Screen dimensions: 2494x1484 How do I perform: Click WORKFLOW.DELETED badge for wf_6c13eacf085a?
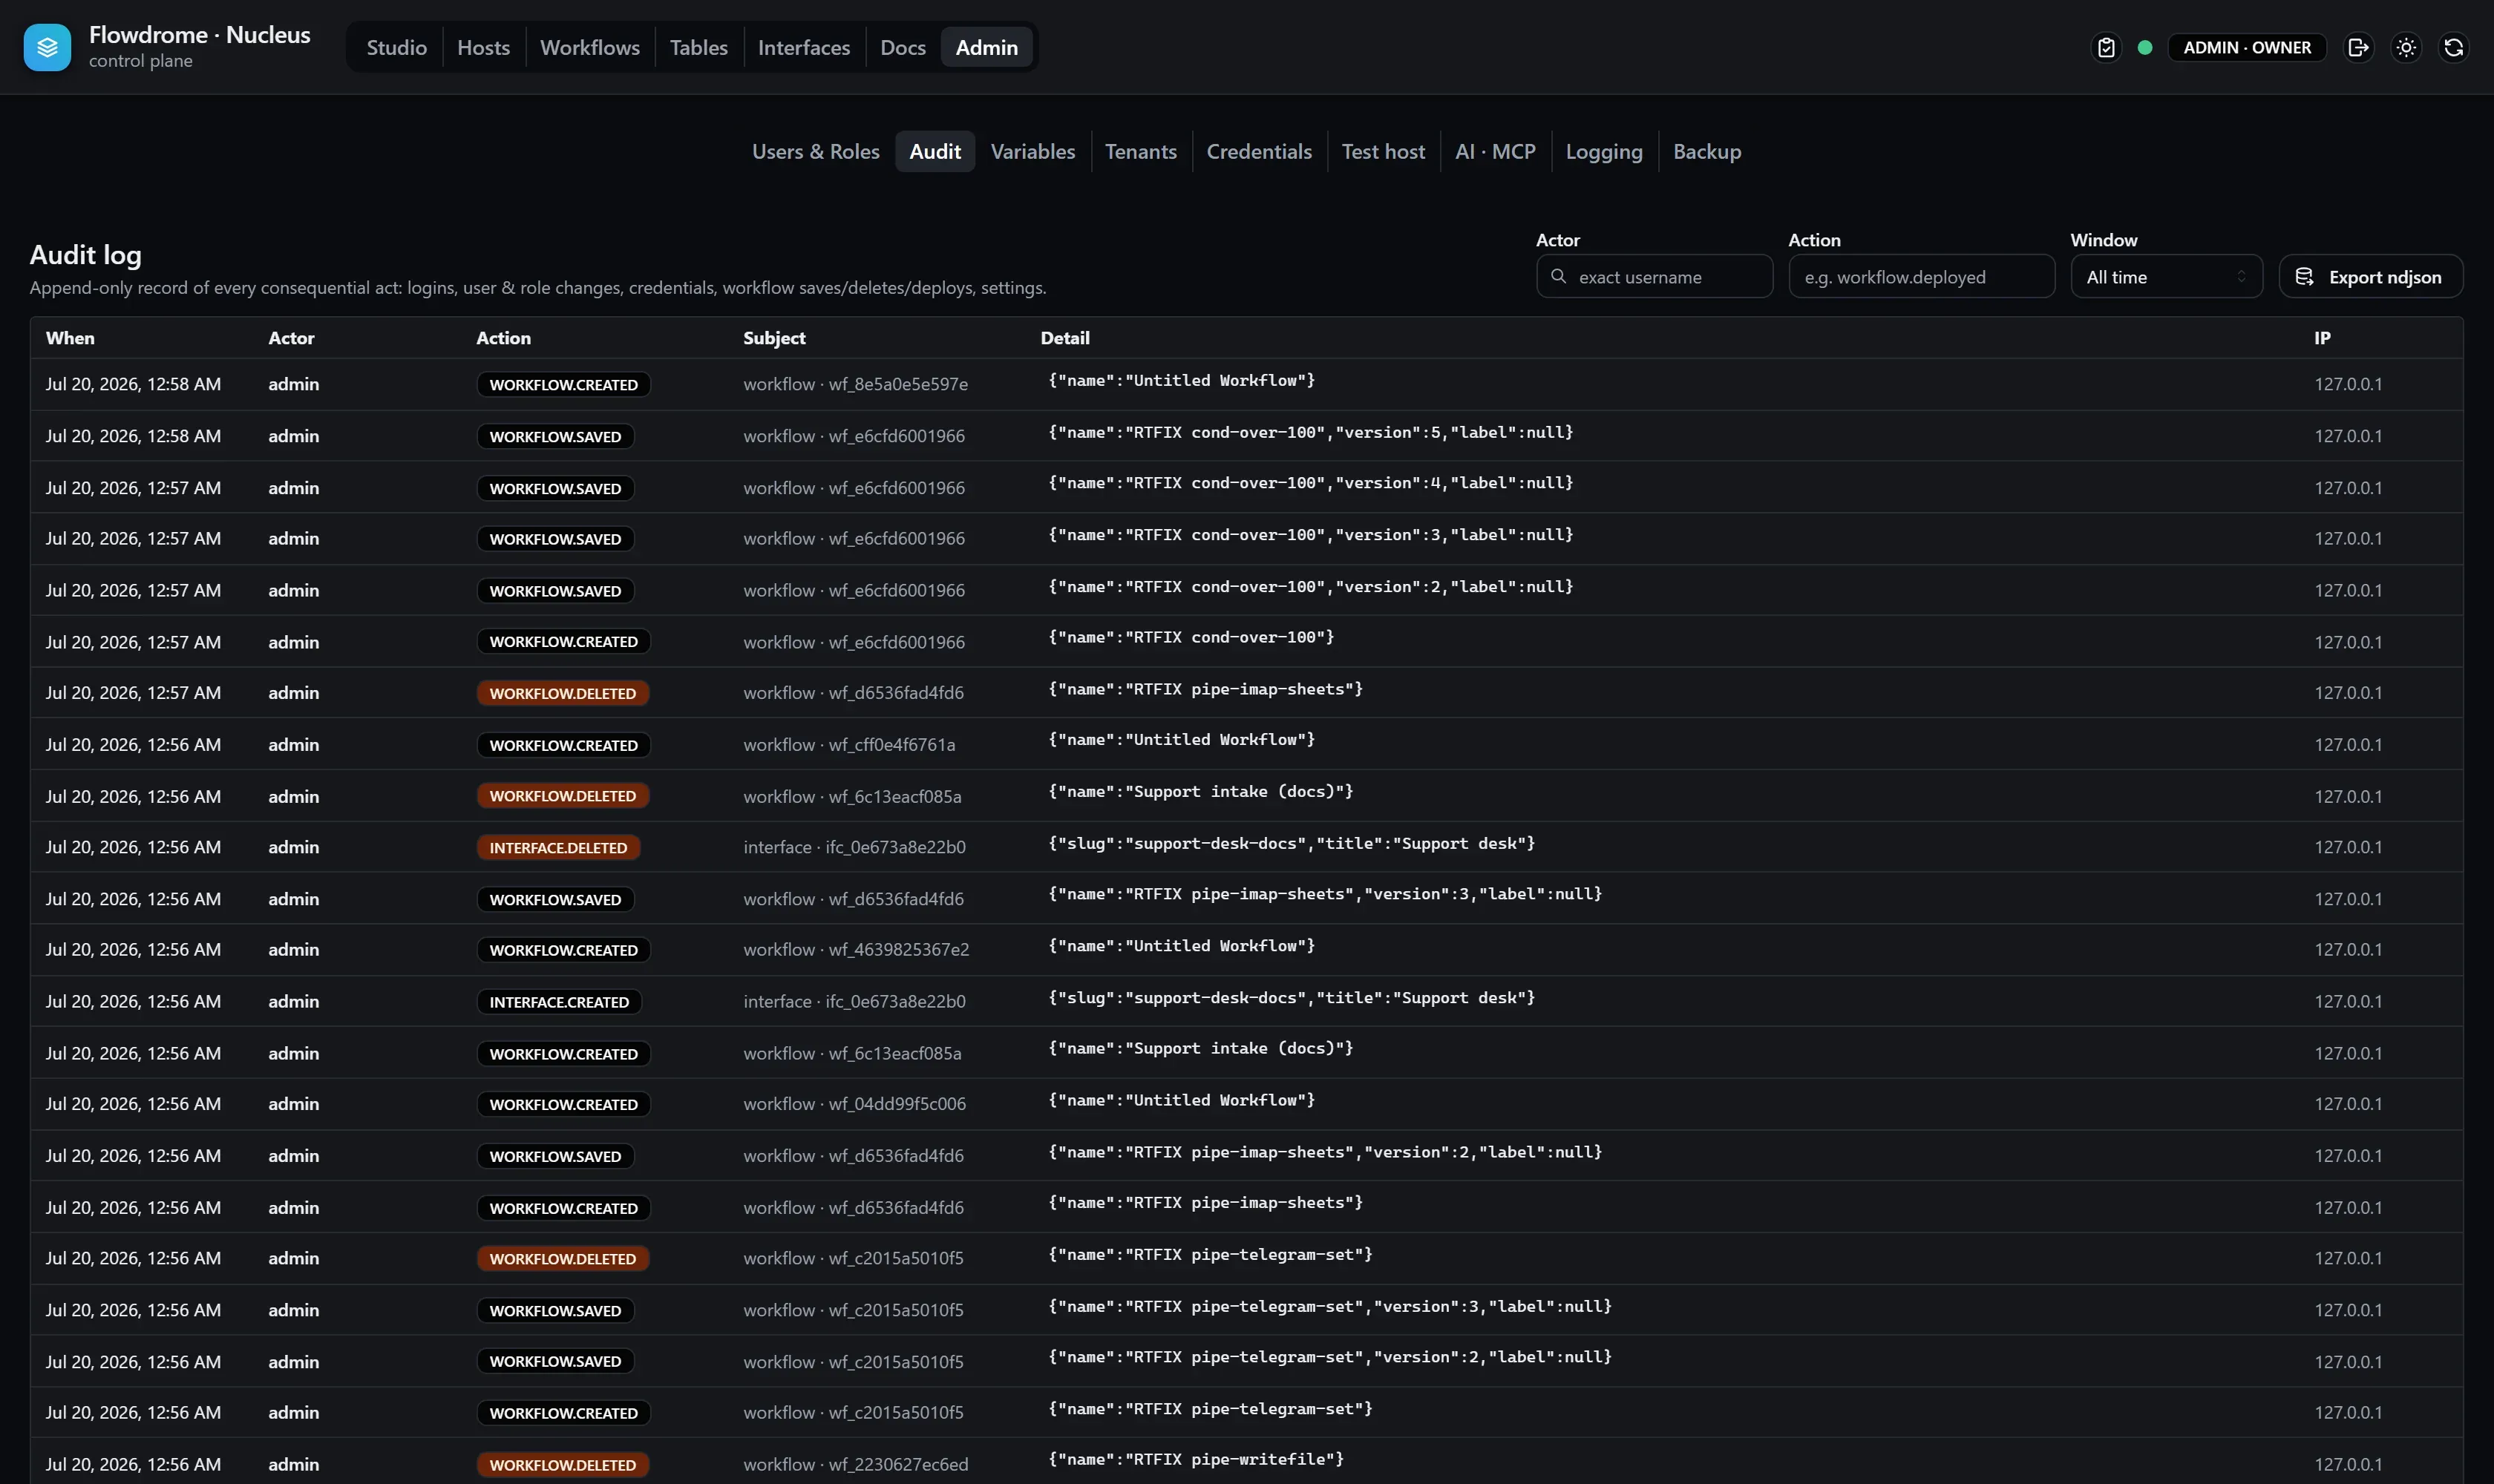click(x=562, y=796)
